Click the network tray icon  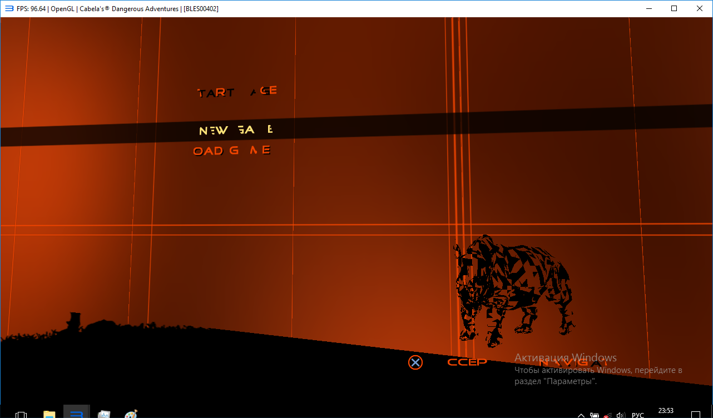(608, 415)
